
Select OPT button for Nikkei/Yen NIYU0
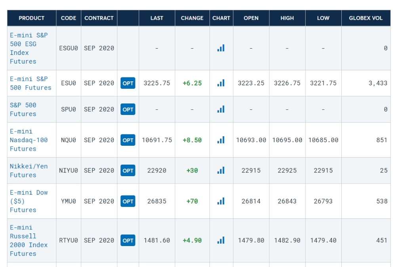tap(128, 171)
